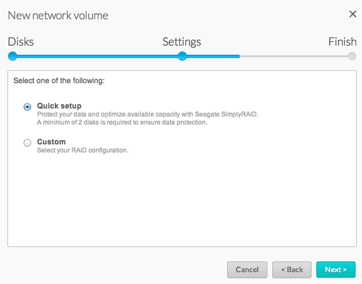This screenshot has width=362, height=284.
Task: Click the Settings step label
Action: [182, 42]
